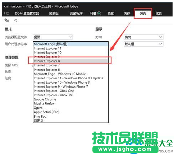Pick Google Chrome user agent

(71, 99)
